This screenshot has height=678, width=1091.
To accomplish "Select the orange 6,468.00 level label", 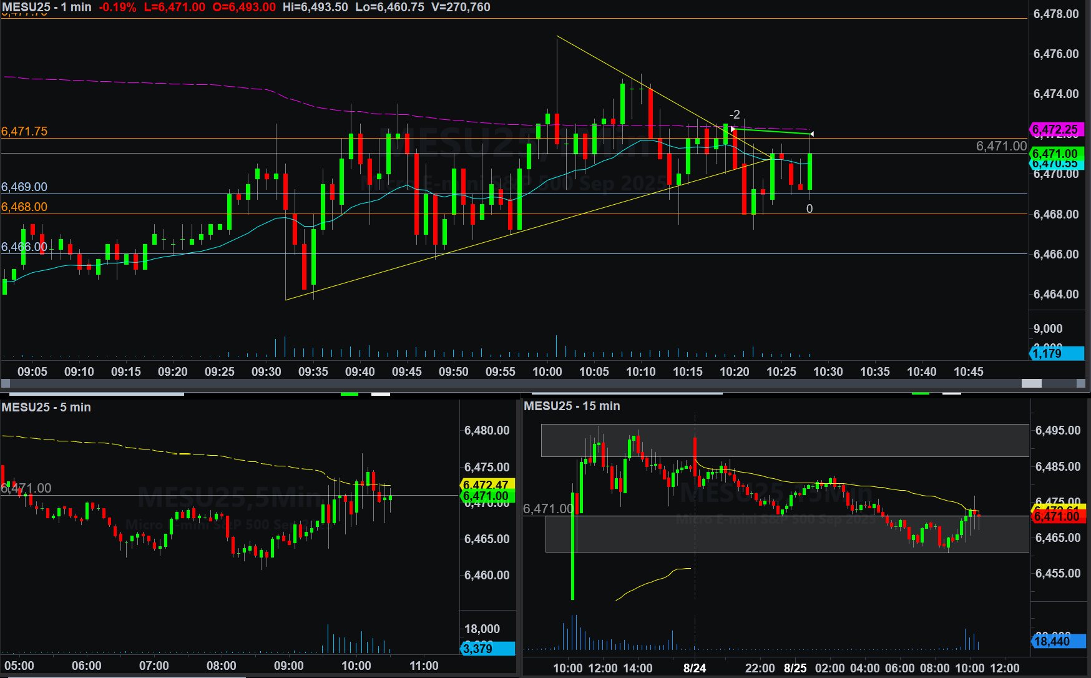I will [x=24, y=207].
